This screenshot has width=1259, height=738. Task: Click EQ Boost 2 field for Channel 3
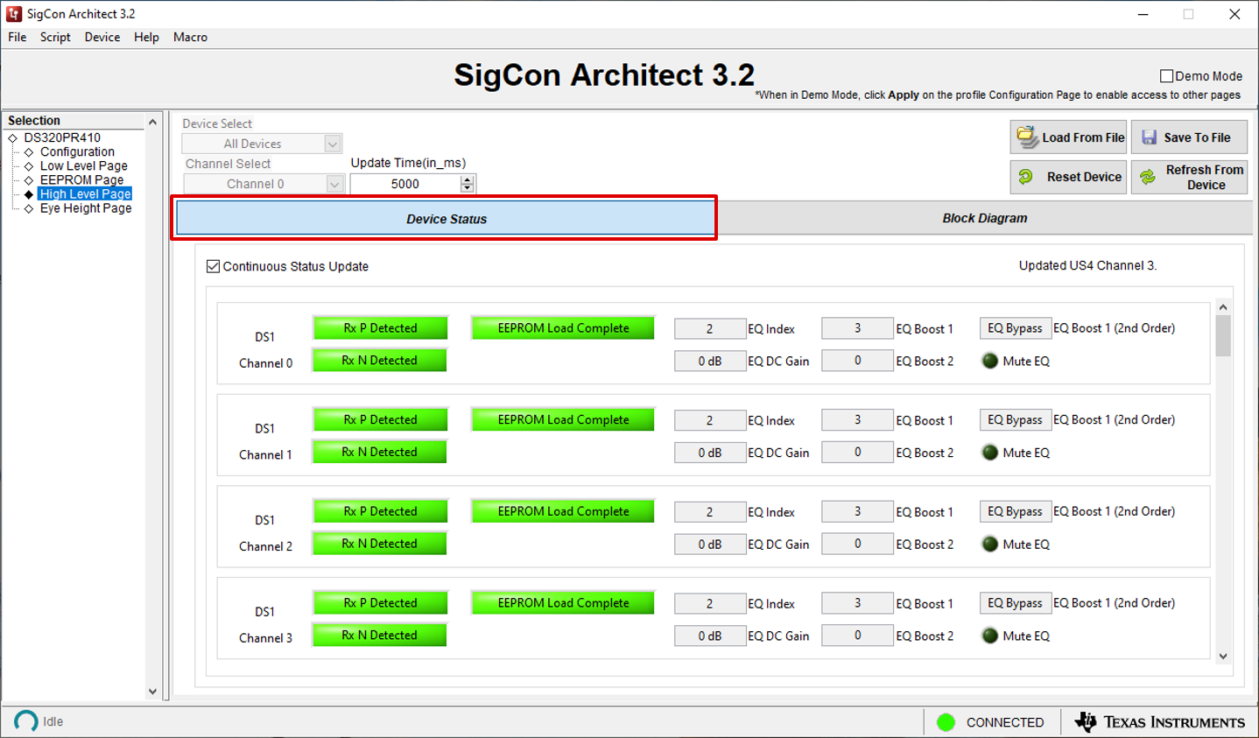857,636
